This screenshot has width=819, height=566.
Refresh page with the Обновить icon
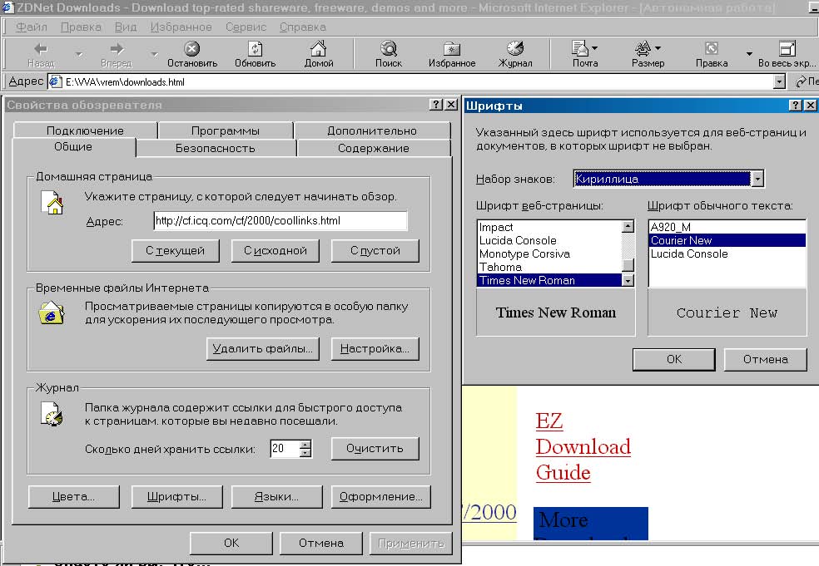[255, 48]
